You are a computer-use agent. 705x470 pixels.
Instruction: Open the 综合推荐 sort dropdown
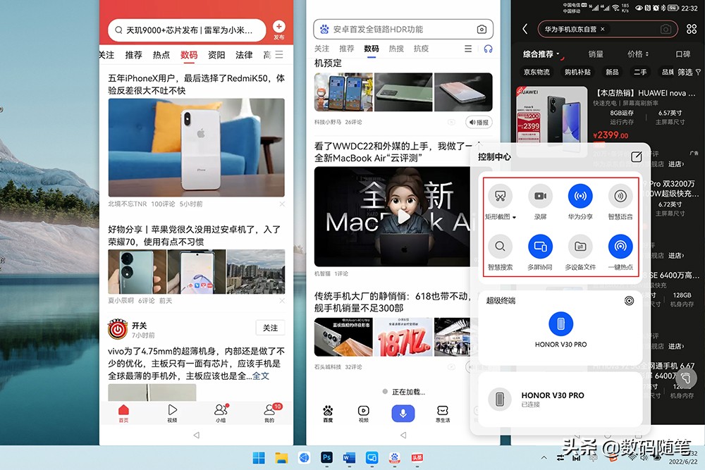(x=540, y=54)
